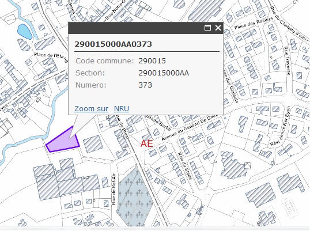The height and width of the screenshot is (231, 310).
Task: Click the Rue de Bel-Air street label
Action: pos(114,189)
